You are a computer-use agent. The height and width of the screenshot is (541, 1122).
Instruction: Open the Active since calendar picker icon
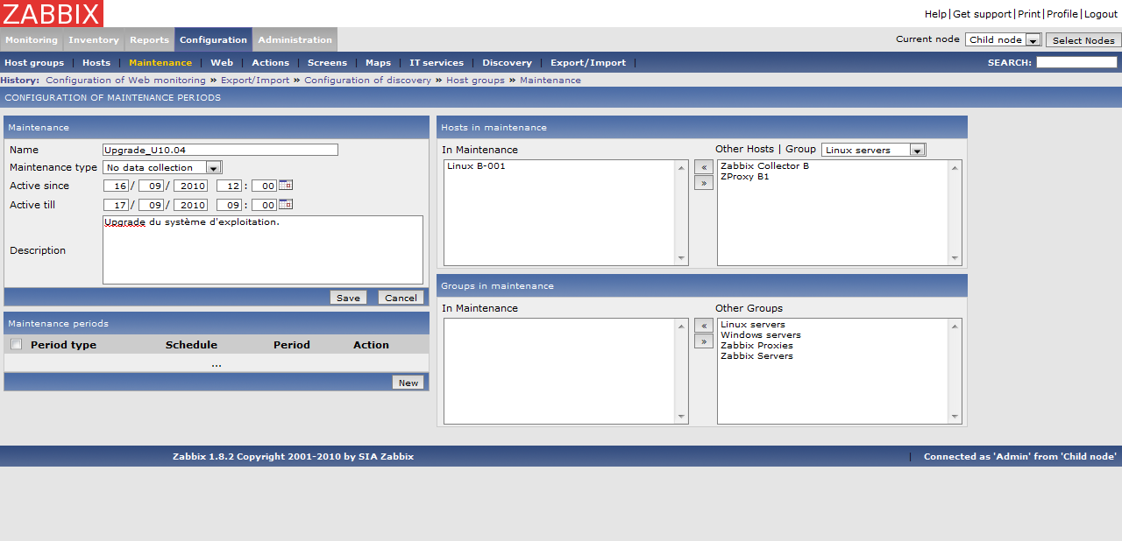(x=286, y=186)
